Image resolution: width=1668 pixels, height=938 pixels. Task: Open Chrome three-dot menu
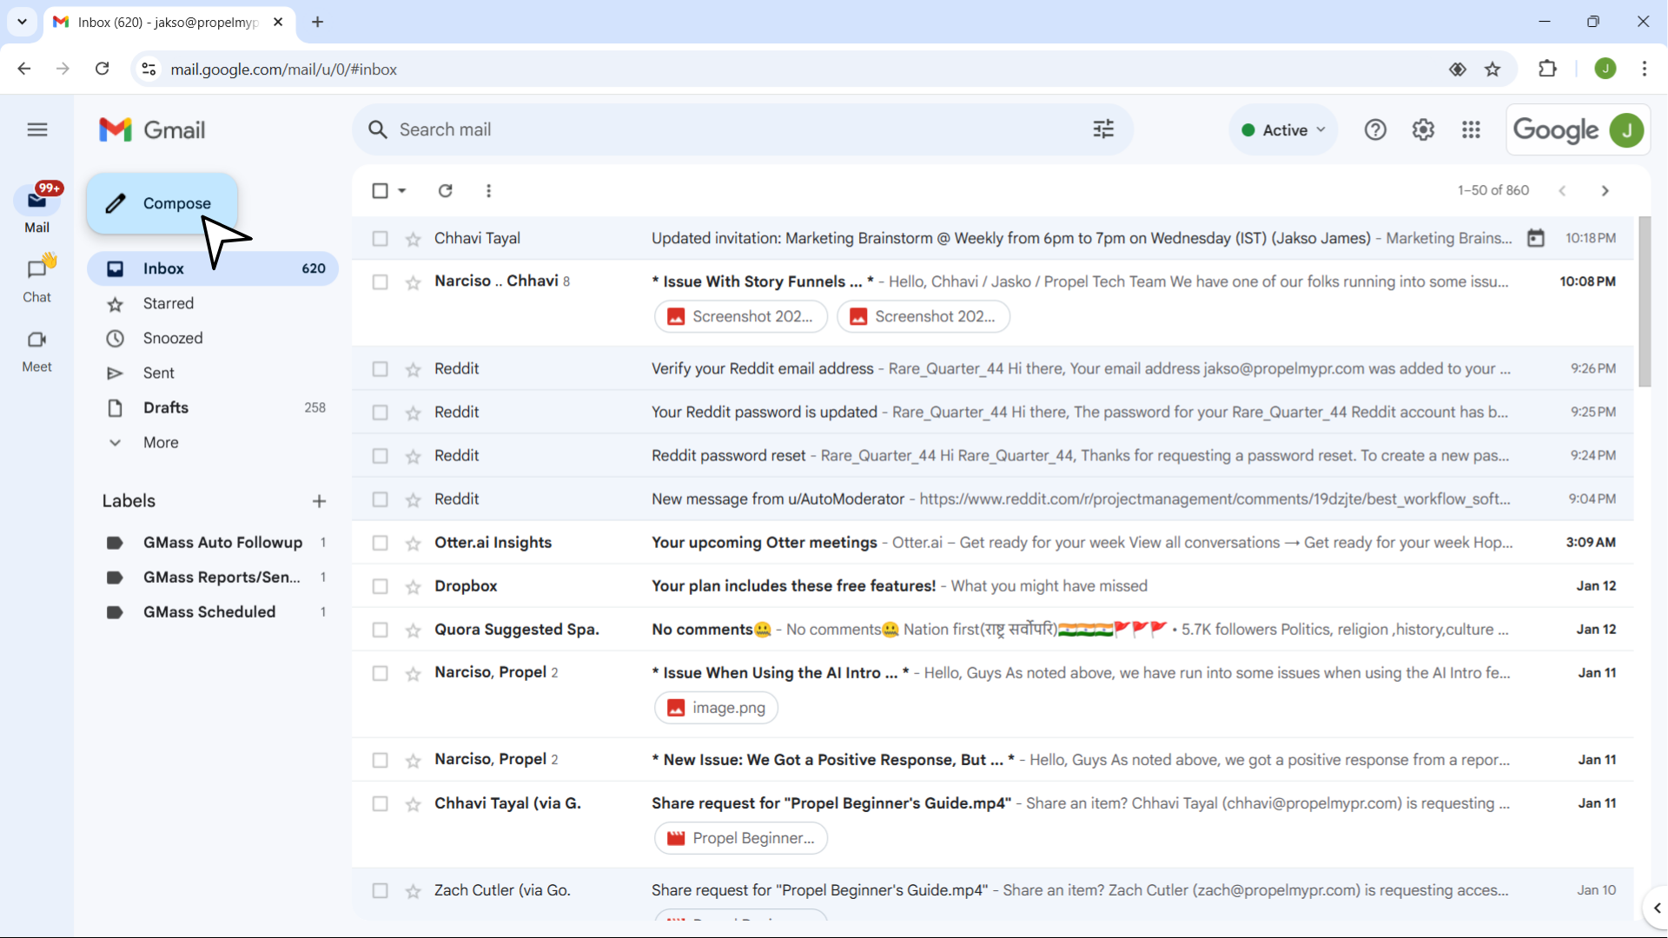pos(1645,69)
